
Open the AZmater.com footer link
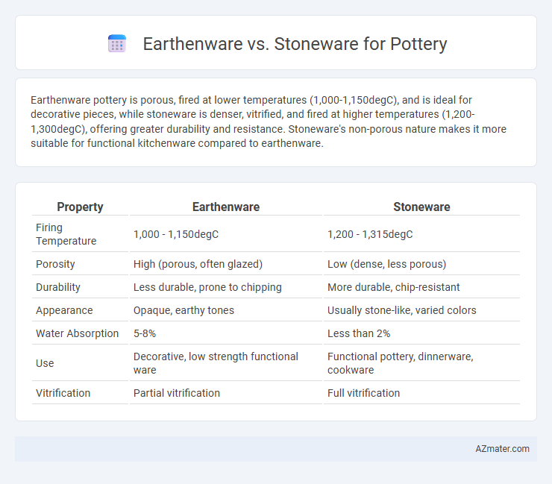502,449
